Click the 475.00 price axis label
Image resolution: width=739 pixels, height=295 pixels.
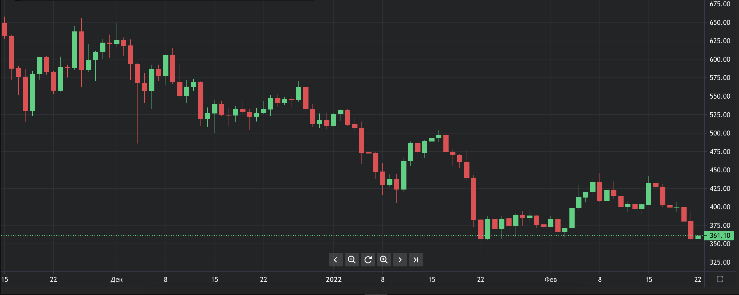(720, 152)
